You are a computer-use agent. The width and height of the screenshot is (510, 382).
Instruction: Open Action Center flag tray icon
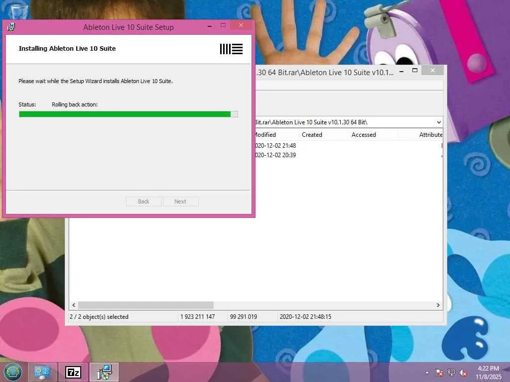(x=439, y=373)
